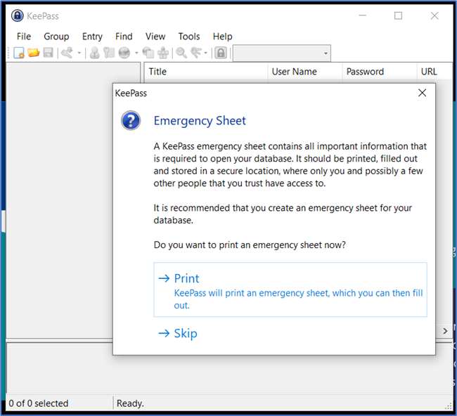457x416 pixels.
Task: Open the View menu
Action: [x=155, y=37]
